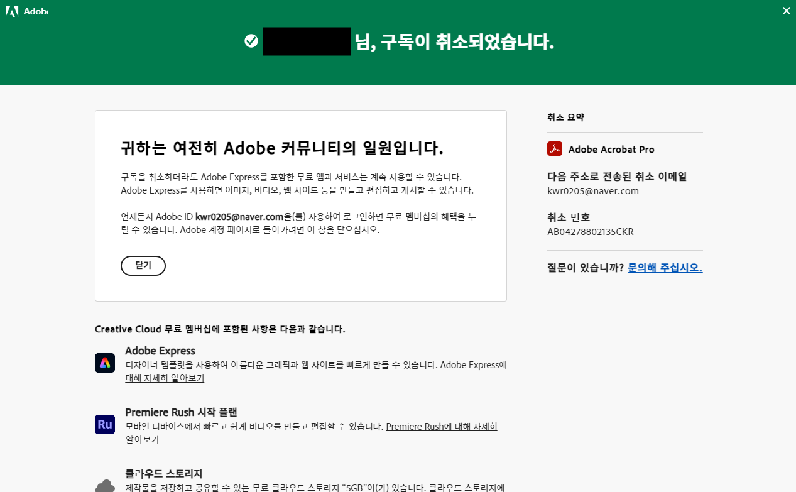Screen dimensions: 796x492
Task: Click the cloud storage icon
Action: pyautogui.click(x=105, y=486)
